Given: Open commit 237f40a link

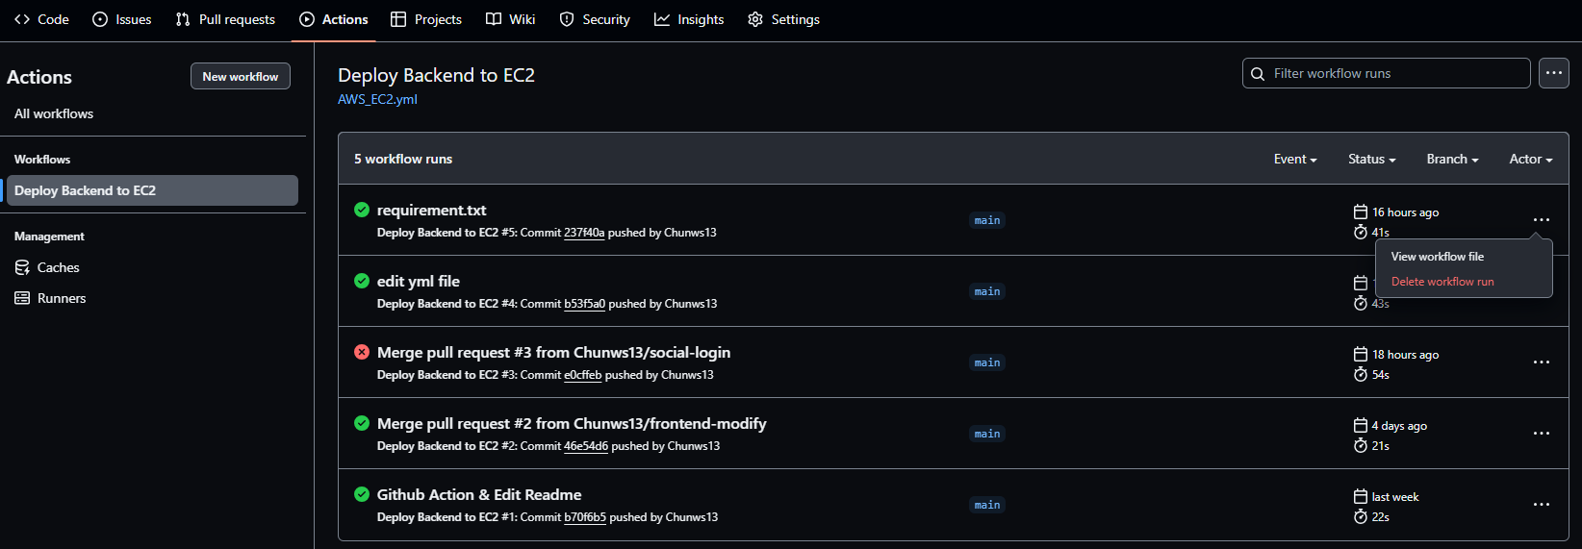Looking at the screenshot, I should pyautogui.click(x=584, y=233).
